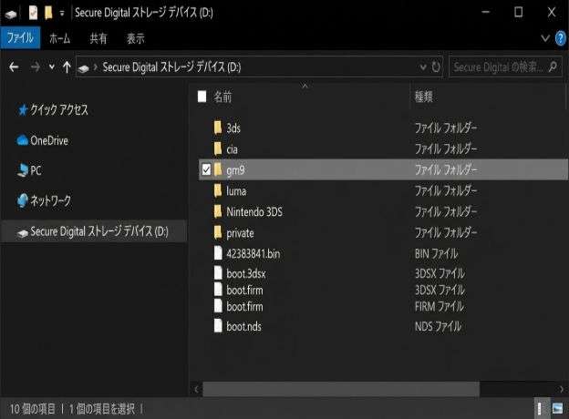Go forward with the right arrow
This screenshot has width=569, height=419.
(x=36, y=67)
